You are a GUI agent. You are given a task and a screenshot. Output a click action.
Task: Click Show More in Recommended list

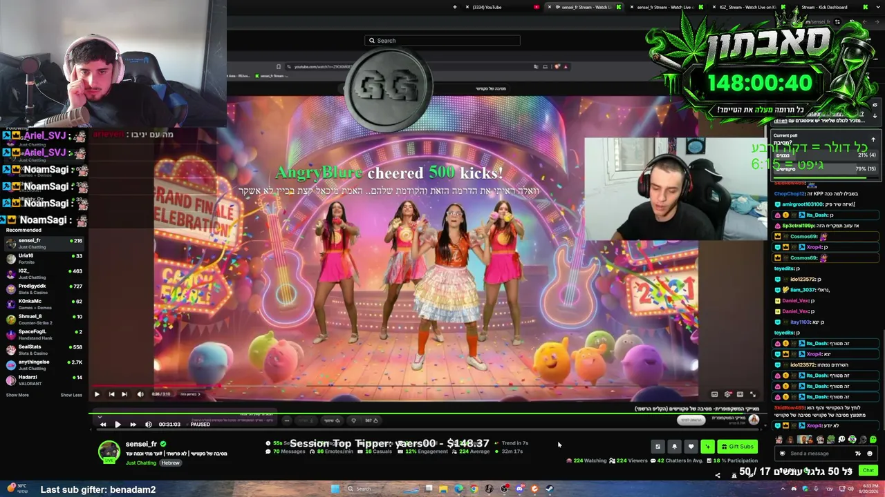pos(17,395)
